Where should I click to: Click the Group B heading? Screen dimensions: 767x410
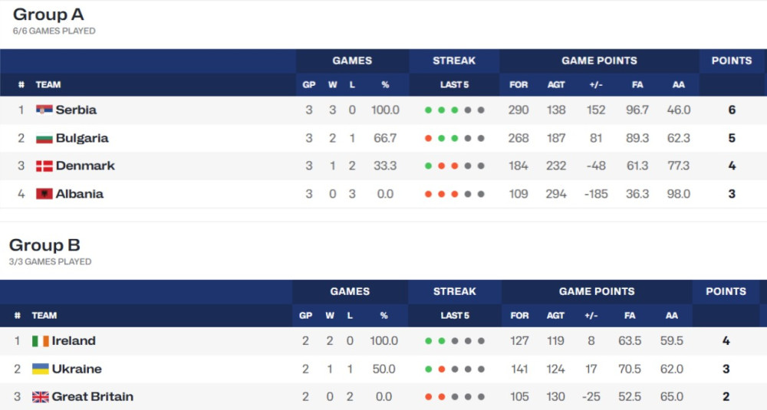coord(44,244)
